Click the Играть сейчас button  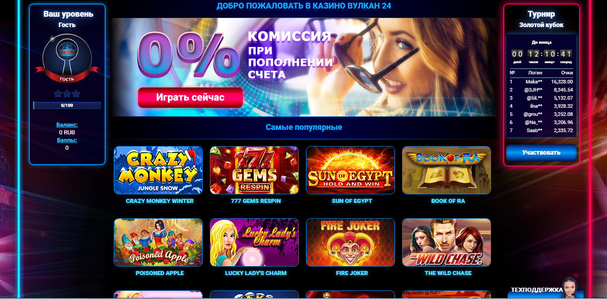(190, 97)
